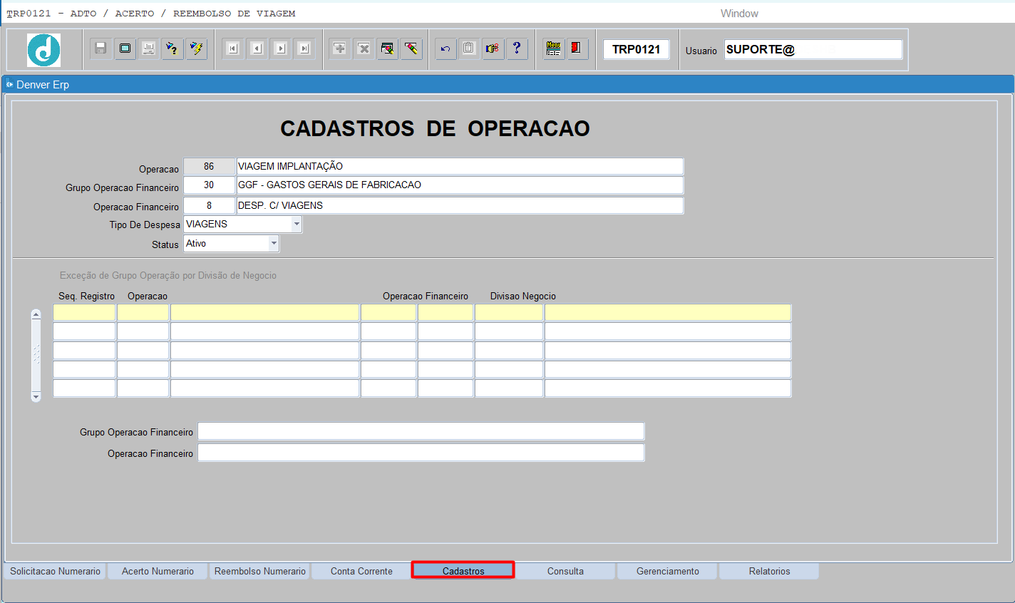Click the Denver logo icon

(44, 50)
